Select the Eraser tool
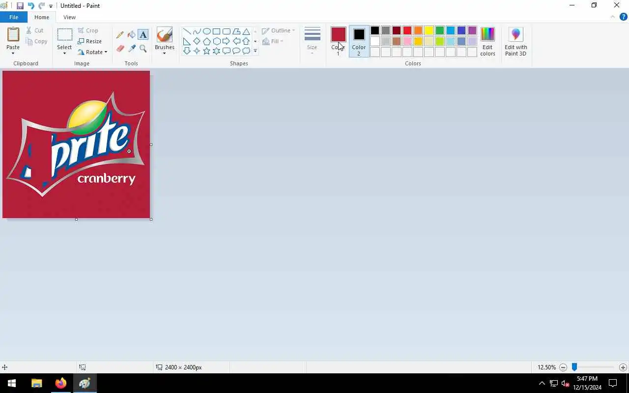The height and width of the screenshot is (393, 629). coord(120,49)
